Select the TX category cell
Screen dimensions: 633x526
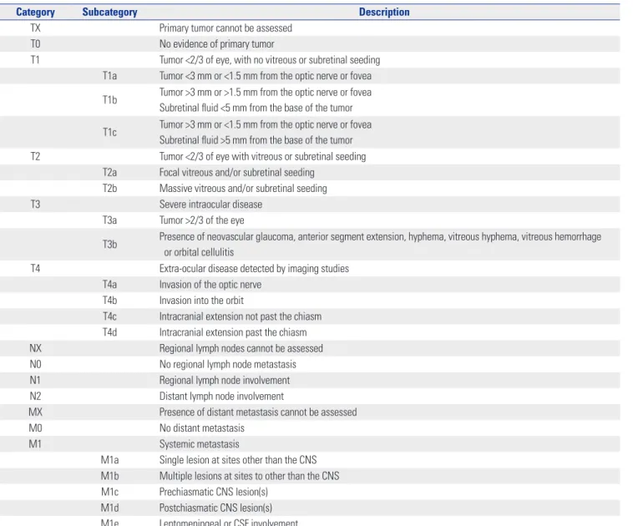tap(35, 28)
